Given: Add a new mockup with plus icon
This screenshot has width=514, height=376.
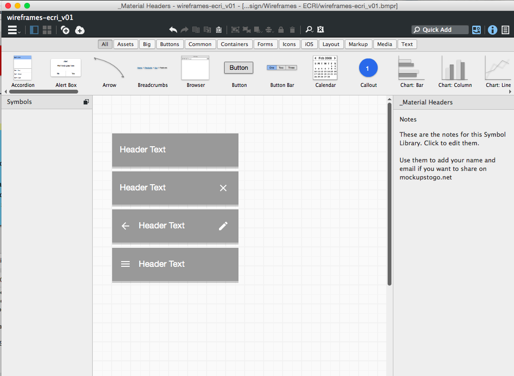Looking at the screenshot, I should (x=65, y=30).
